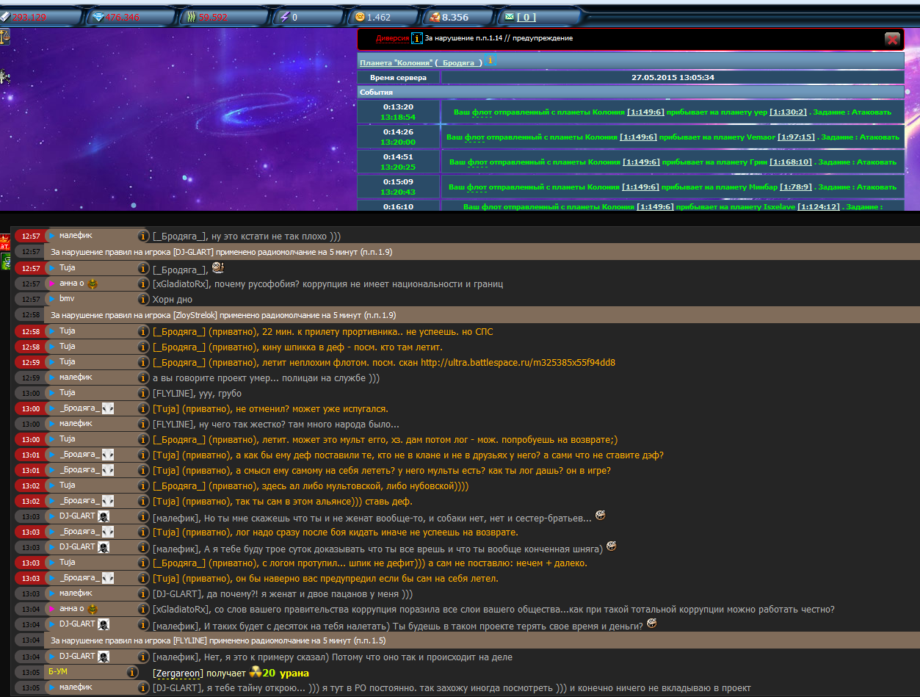920x697 pixels.
Task: Click info icon in bmv's 'Хорн дно' row
Action: (x=144, y=300)
